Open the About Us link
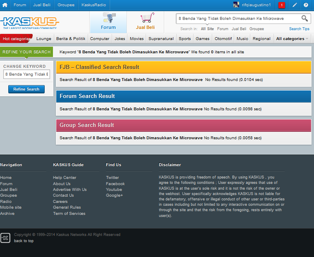 62,183
